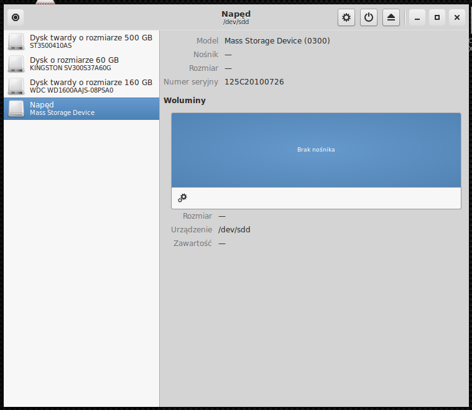472x410 pixels.
Task: Close the Disks window
Action: point(457,17)
